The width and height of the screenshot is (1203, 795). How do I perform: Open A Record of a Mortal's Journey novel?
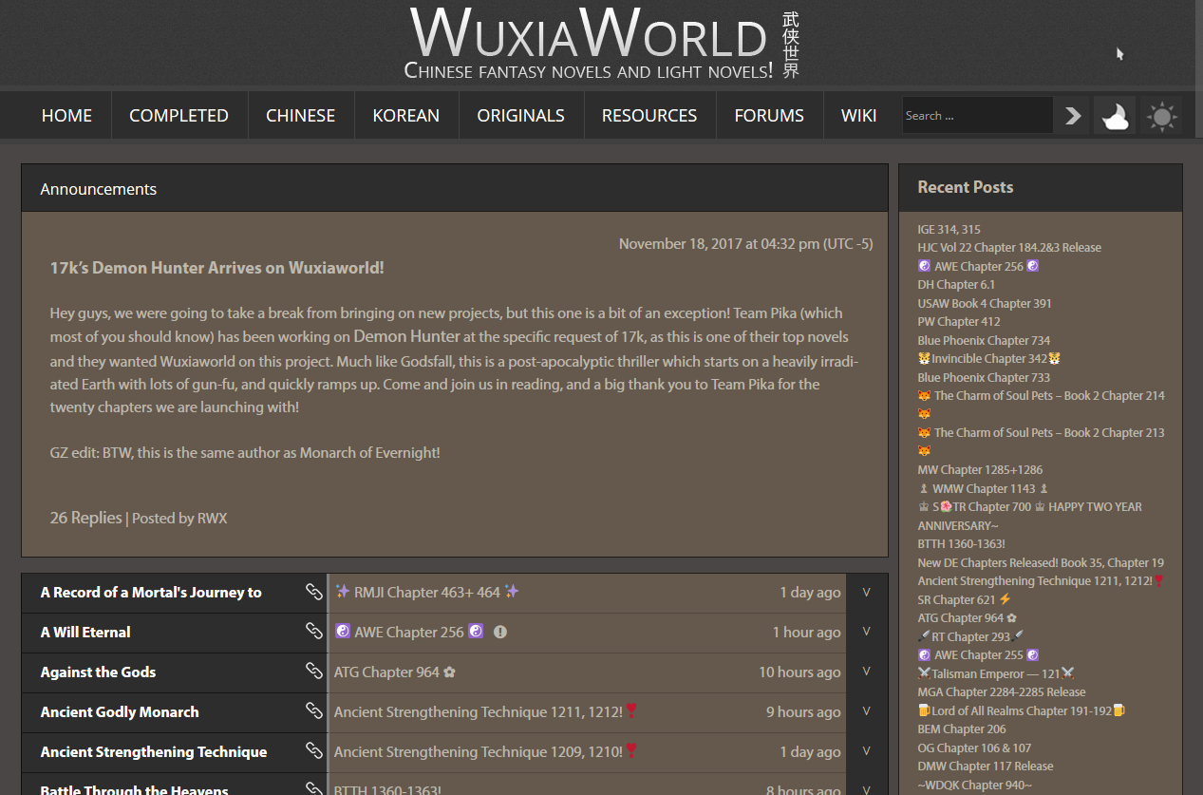tap(151, 592)
